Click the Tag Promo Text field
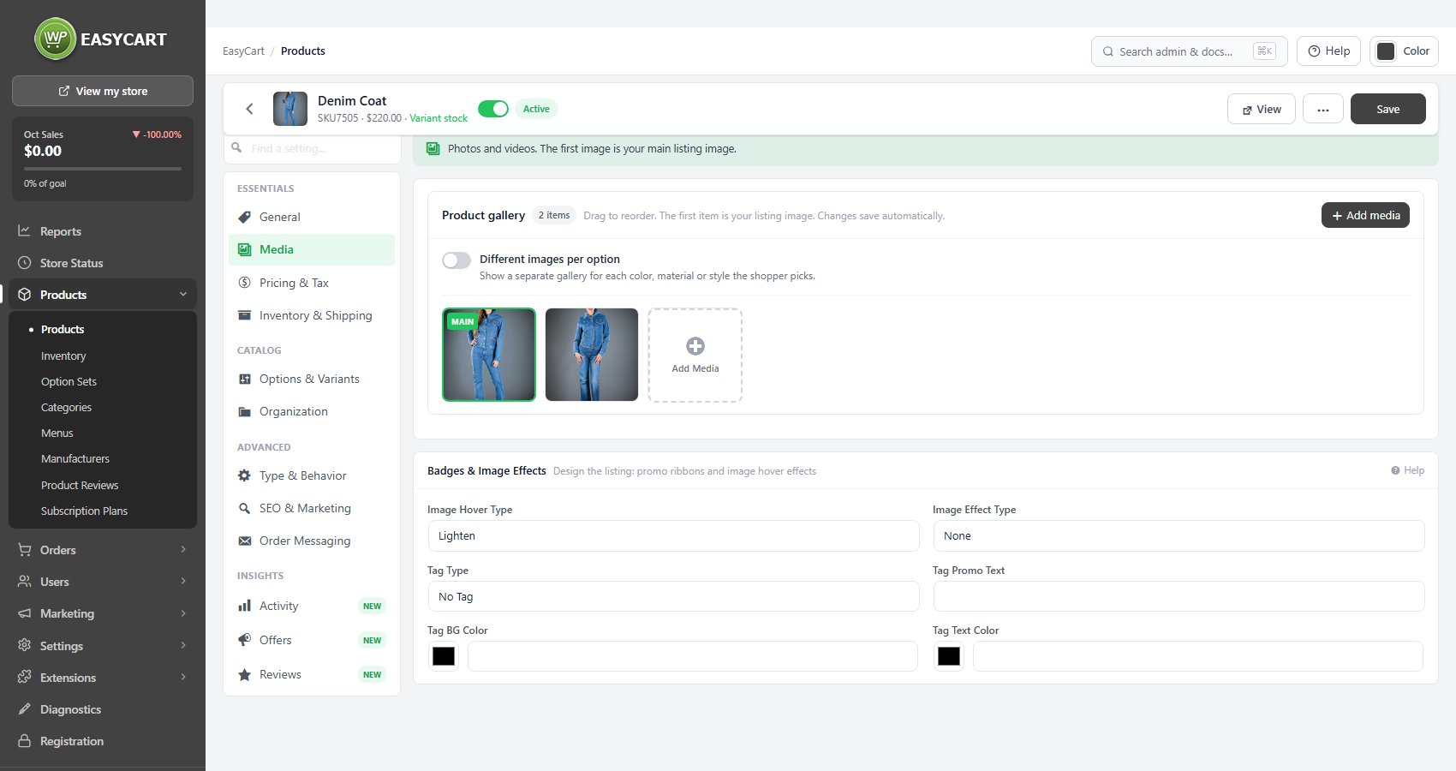Viewport: 1456px width, 771px height. tap(1179, 596)
